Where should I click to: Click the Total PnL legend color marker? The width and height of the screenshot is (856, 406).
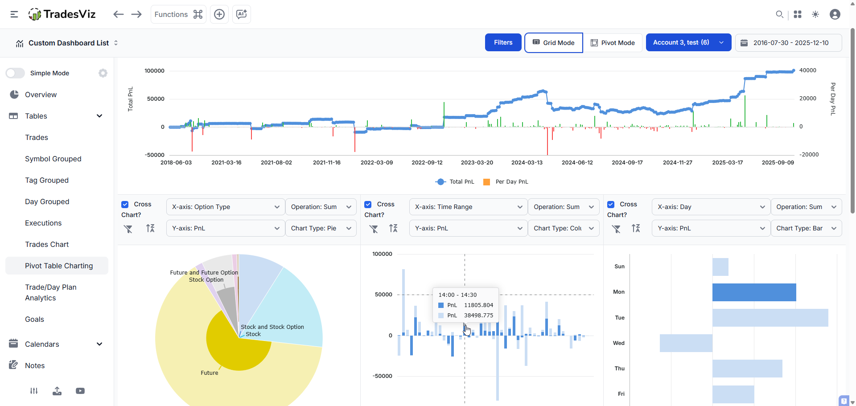[440, 182]
